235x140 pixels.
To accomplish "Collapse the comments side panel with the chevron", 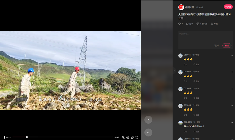I will (174, 70).
